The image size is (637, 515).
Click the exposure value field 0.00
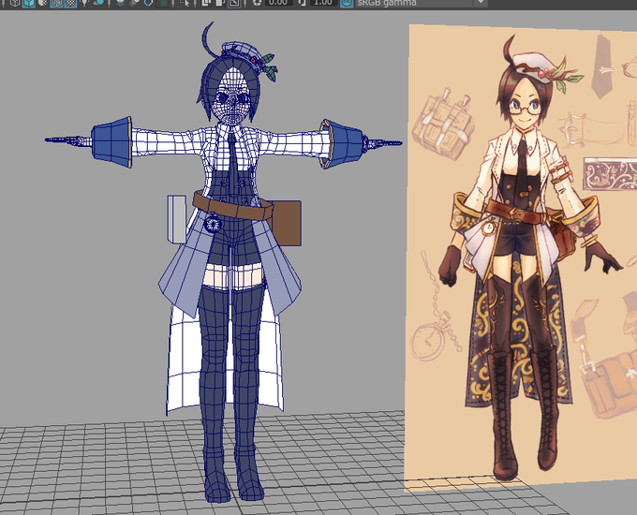coord(278,3)
